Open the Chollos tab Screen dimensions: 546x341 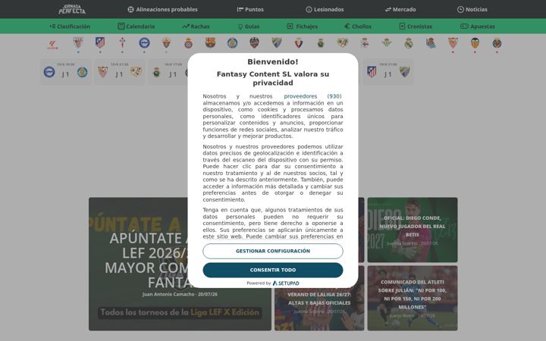click(358, 27)
